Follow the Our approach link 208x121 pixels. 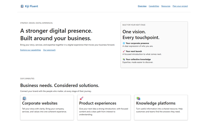(x=49, y=50)
